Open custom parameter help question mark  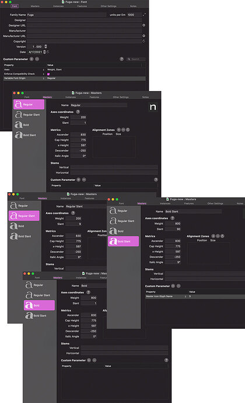[122, 59]
